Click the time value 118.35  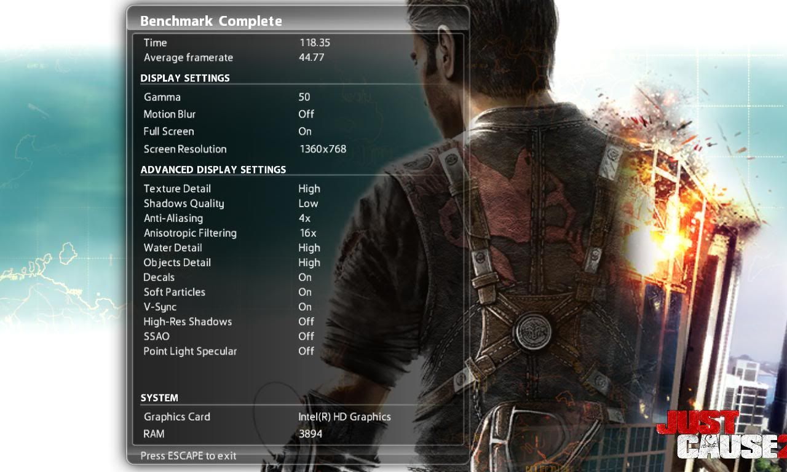(x=314, y=42)
